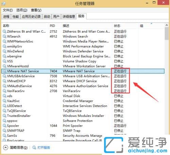This screenshot has height=155, width=170.
Task: Click PID 7508 in the list
Action: point(53,76)
